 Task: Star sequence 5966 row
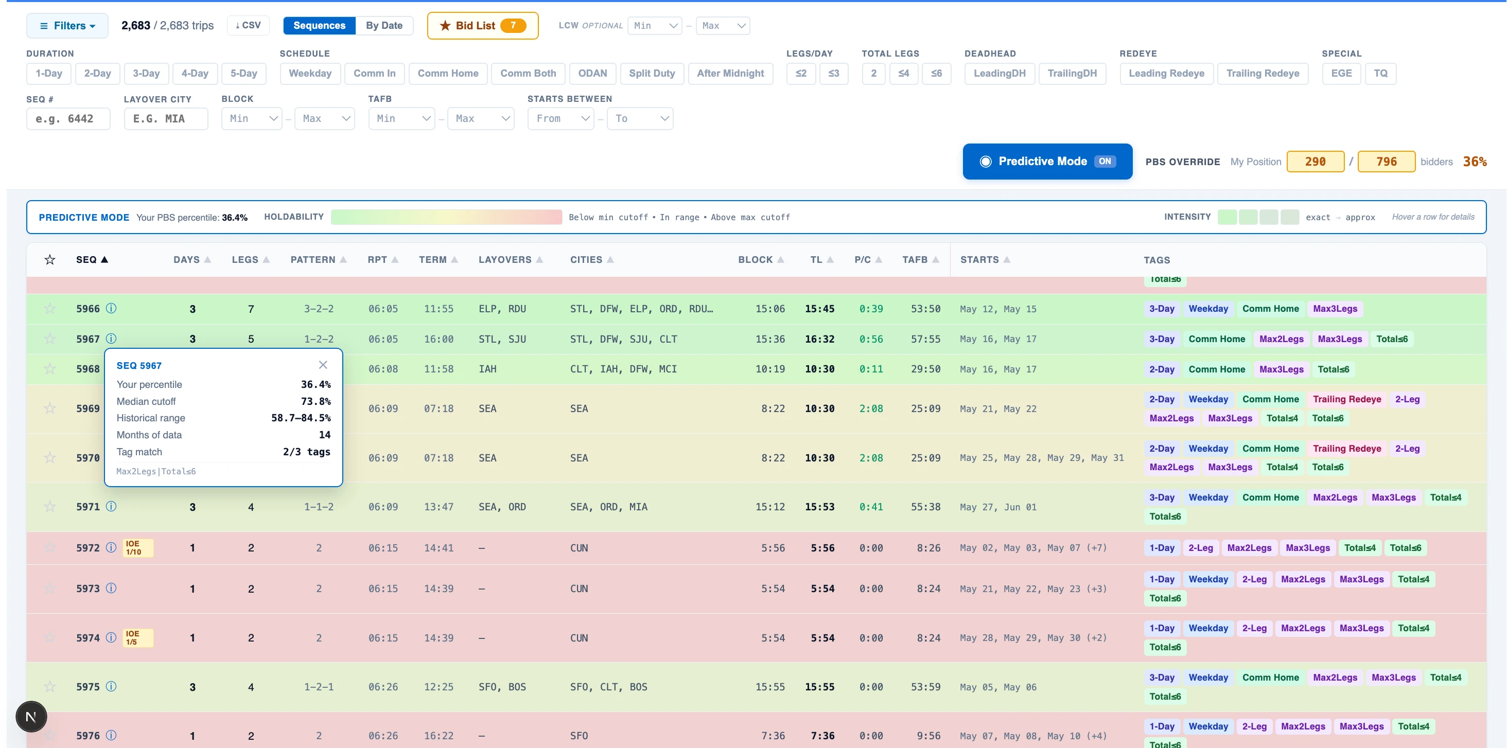pos(50,308)
